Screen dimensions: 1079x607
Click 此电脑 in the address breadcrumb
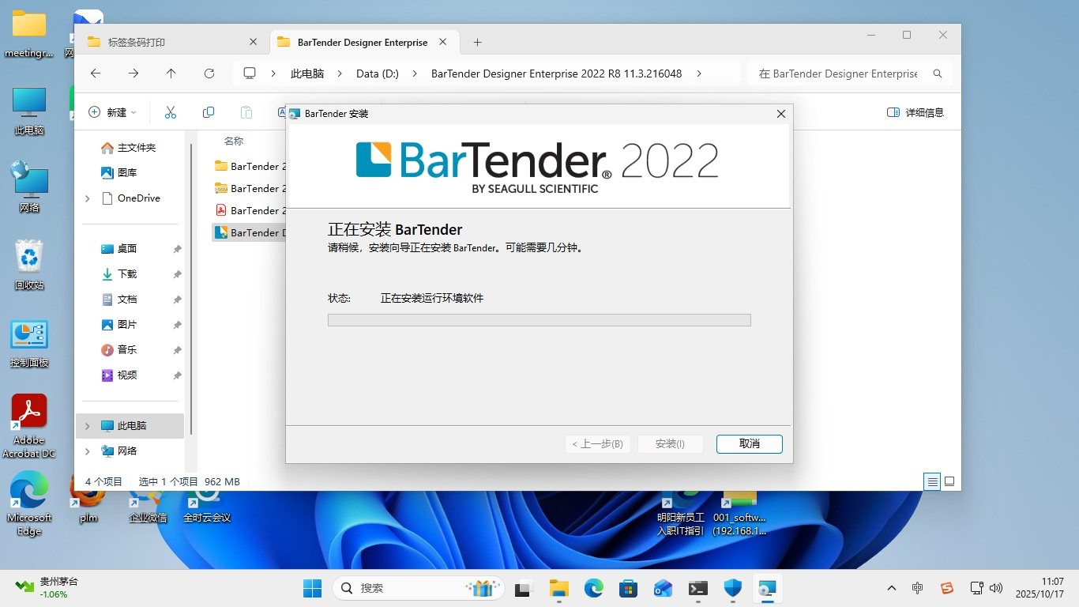(307, 74)
